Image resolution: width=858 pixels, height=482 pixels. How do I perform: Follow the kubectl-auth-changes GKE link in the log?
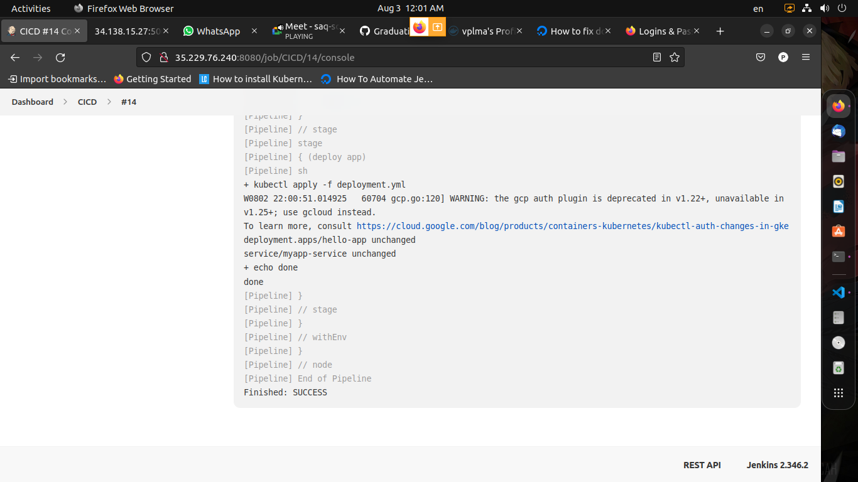coord(572,226)
